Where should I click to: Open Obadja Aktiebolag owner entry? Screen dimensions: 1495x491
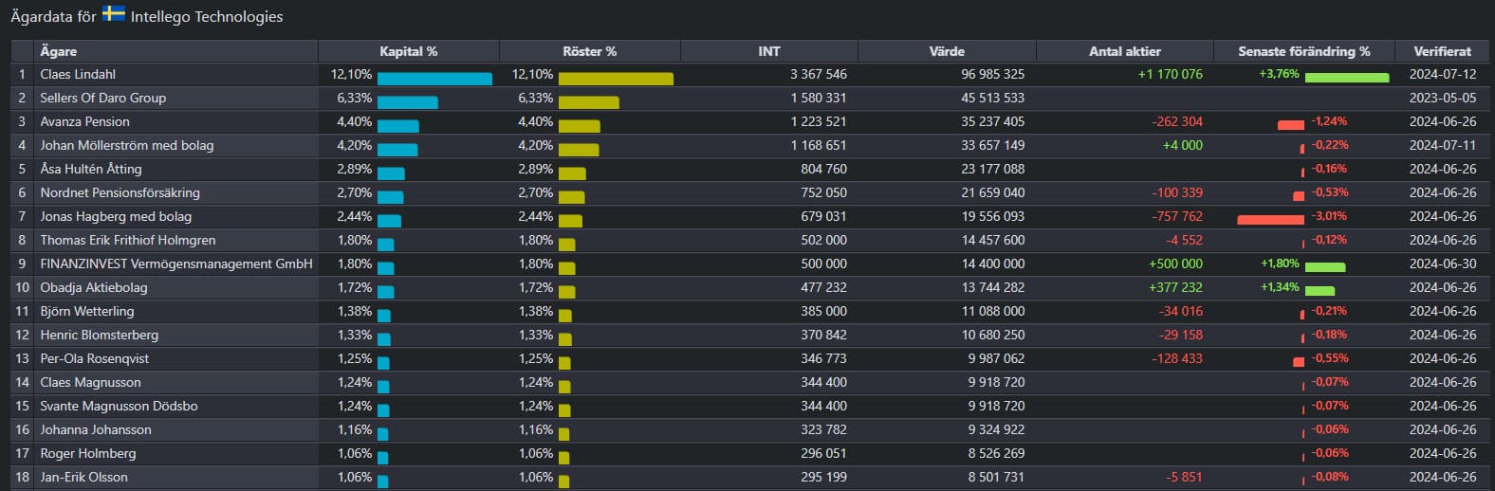[94, 287]
